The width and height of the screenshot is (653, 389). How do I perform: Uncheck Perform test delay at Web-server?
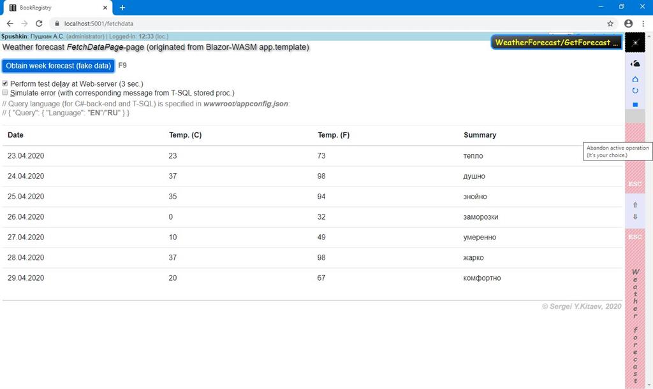click(x=5, y=83)
